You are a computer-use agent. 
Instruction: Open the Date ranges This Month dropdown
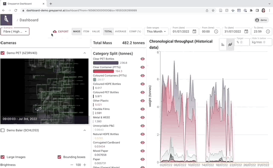click(x=156, y=32)
